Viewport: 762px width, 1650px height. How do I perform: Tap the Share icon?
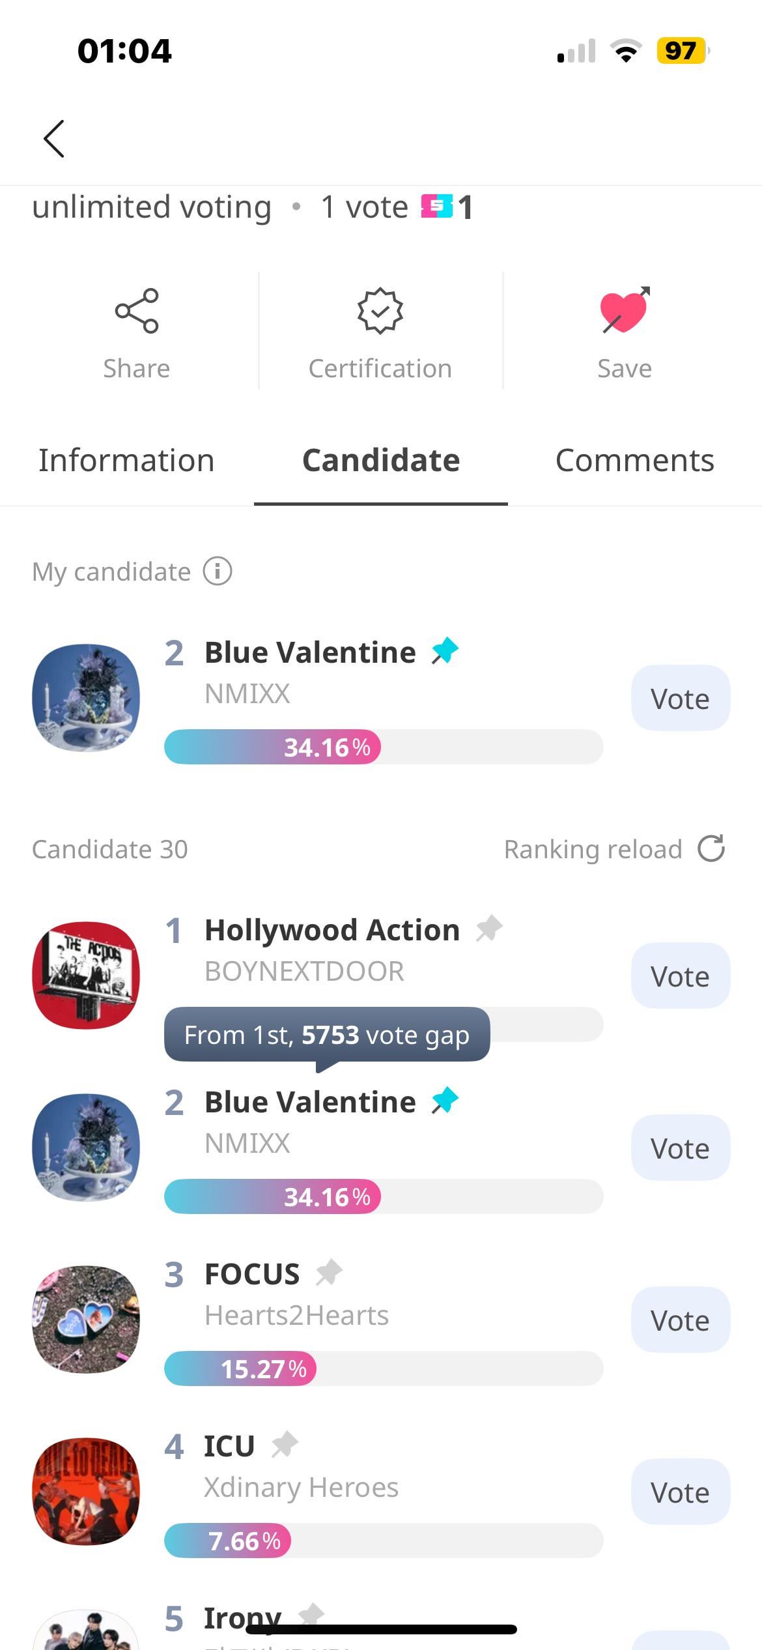click(137, 311)
